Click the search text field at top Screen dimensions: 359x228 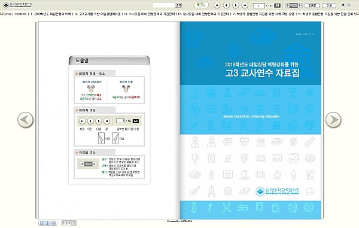click(163, 5)
